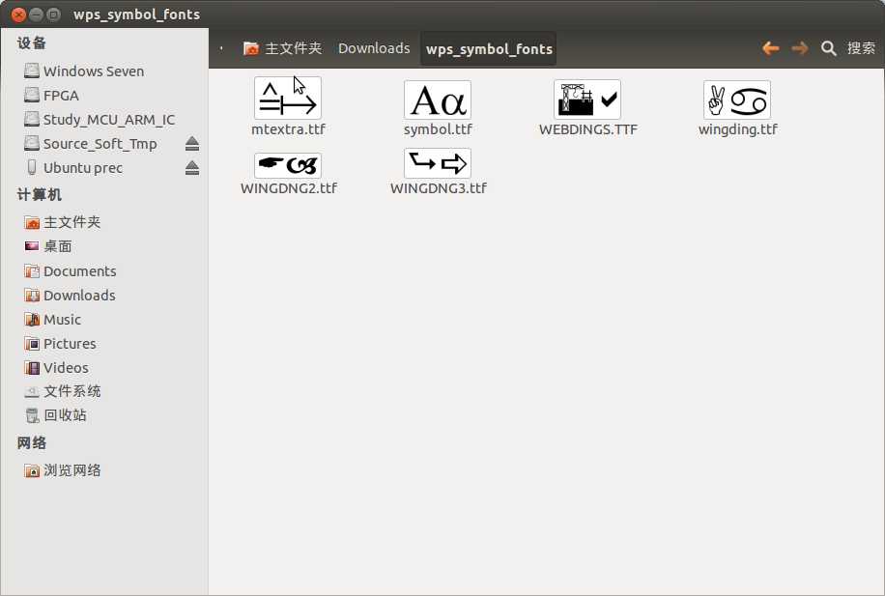Click the Ubuntu prec USB icon
Viewport: 885px width, 596px height.
pos(32,168)
